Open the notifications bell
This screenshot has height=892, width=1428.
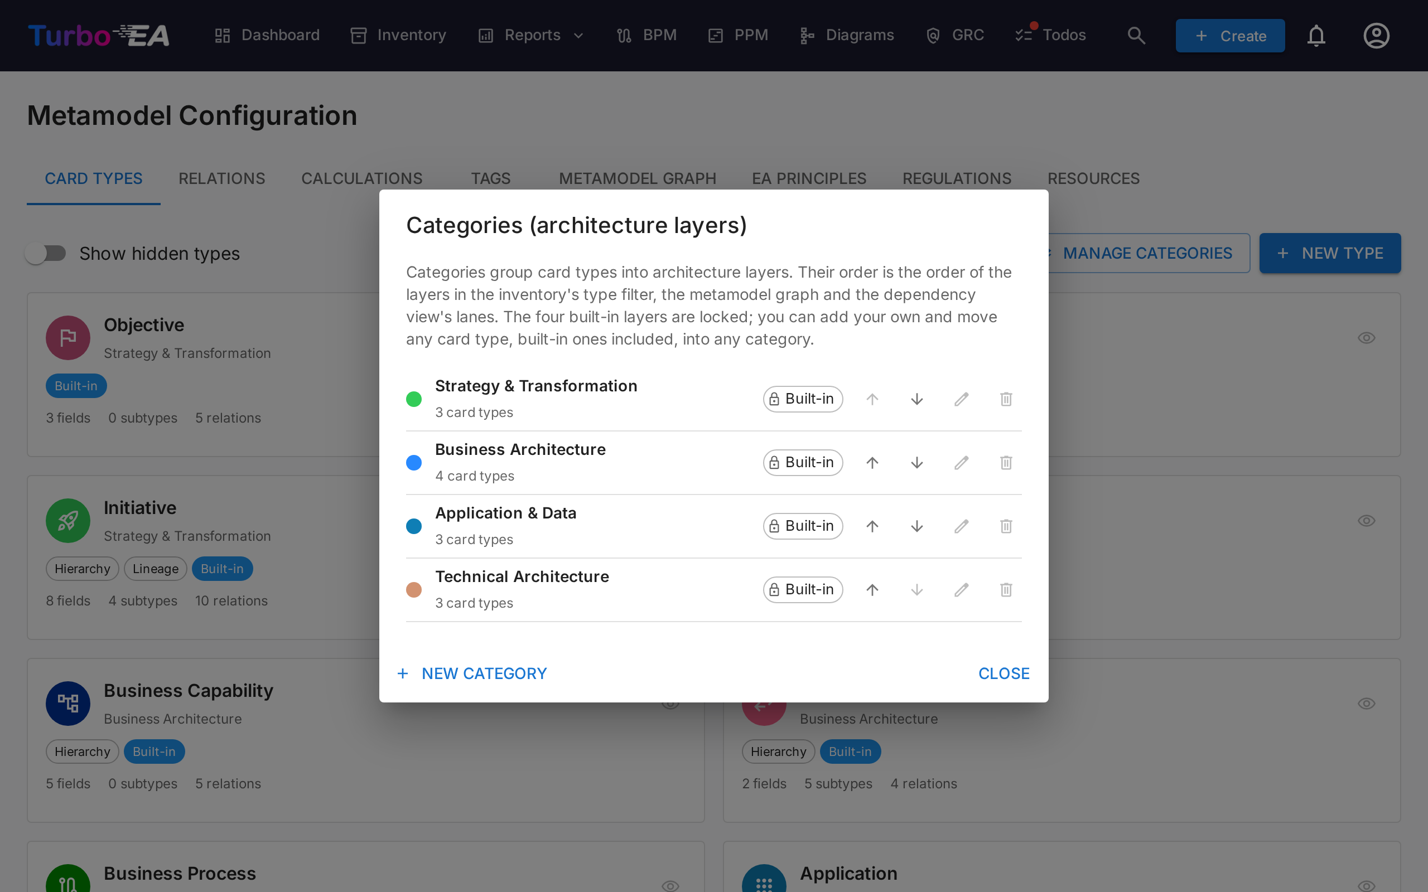tap(1316, 35)
